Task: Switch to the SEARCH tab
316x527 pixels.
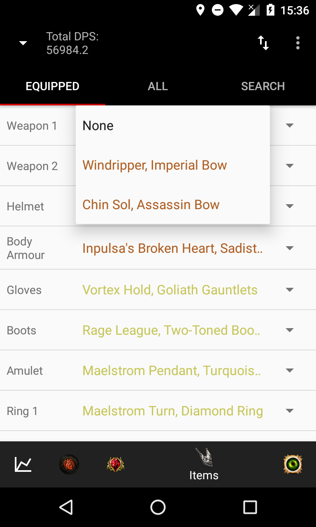Action: pyautogui.click(x=263, y=86)
